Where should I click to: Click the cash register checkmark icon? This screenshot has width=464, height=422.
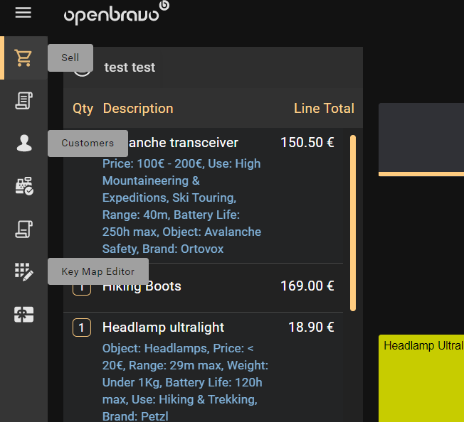[23, 186]
